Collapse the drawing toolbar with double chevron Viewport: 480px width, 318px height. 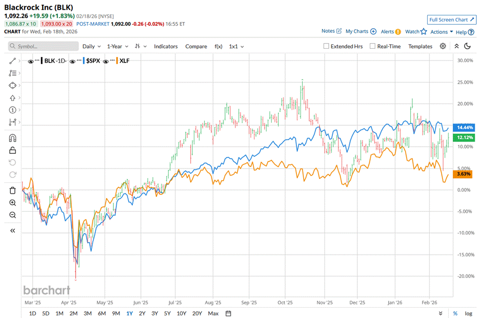12,231
